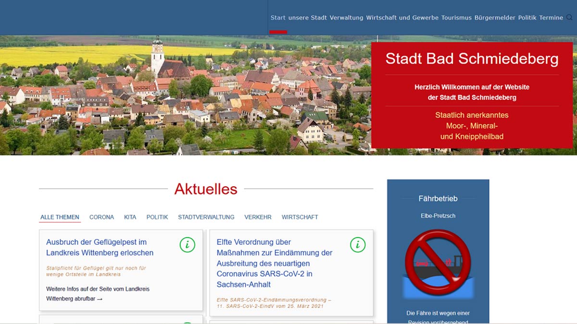Go to the Termine page
The width and height of the screenshot is (577, 324).
pyautogui.click(x=551, y=17)
